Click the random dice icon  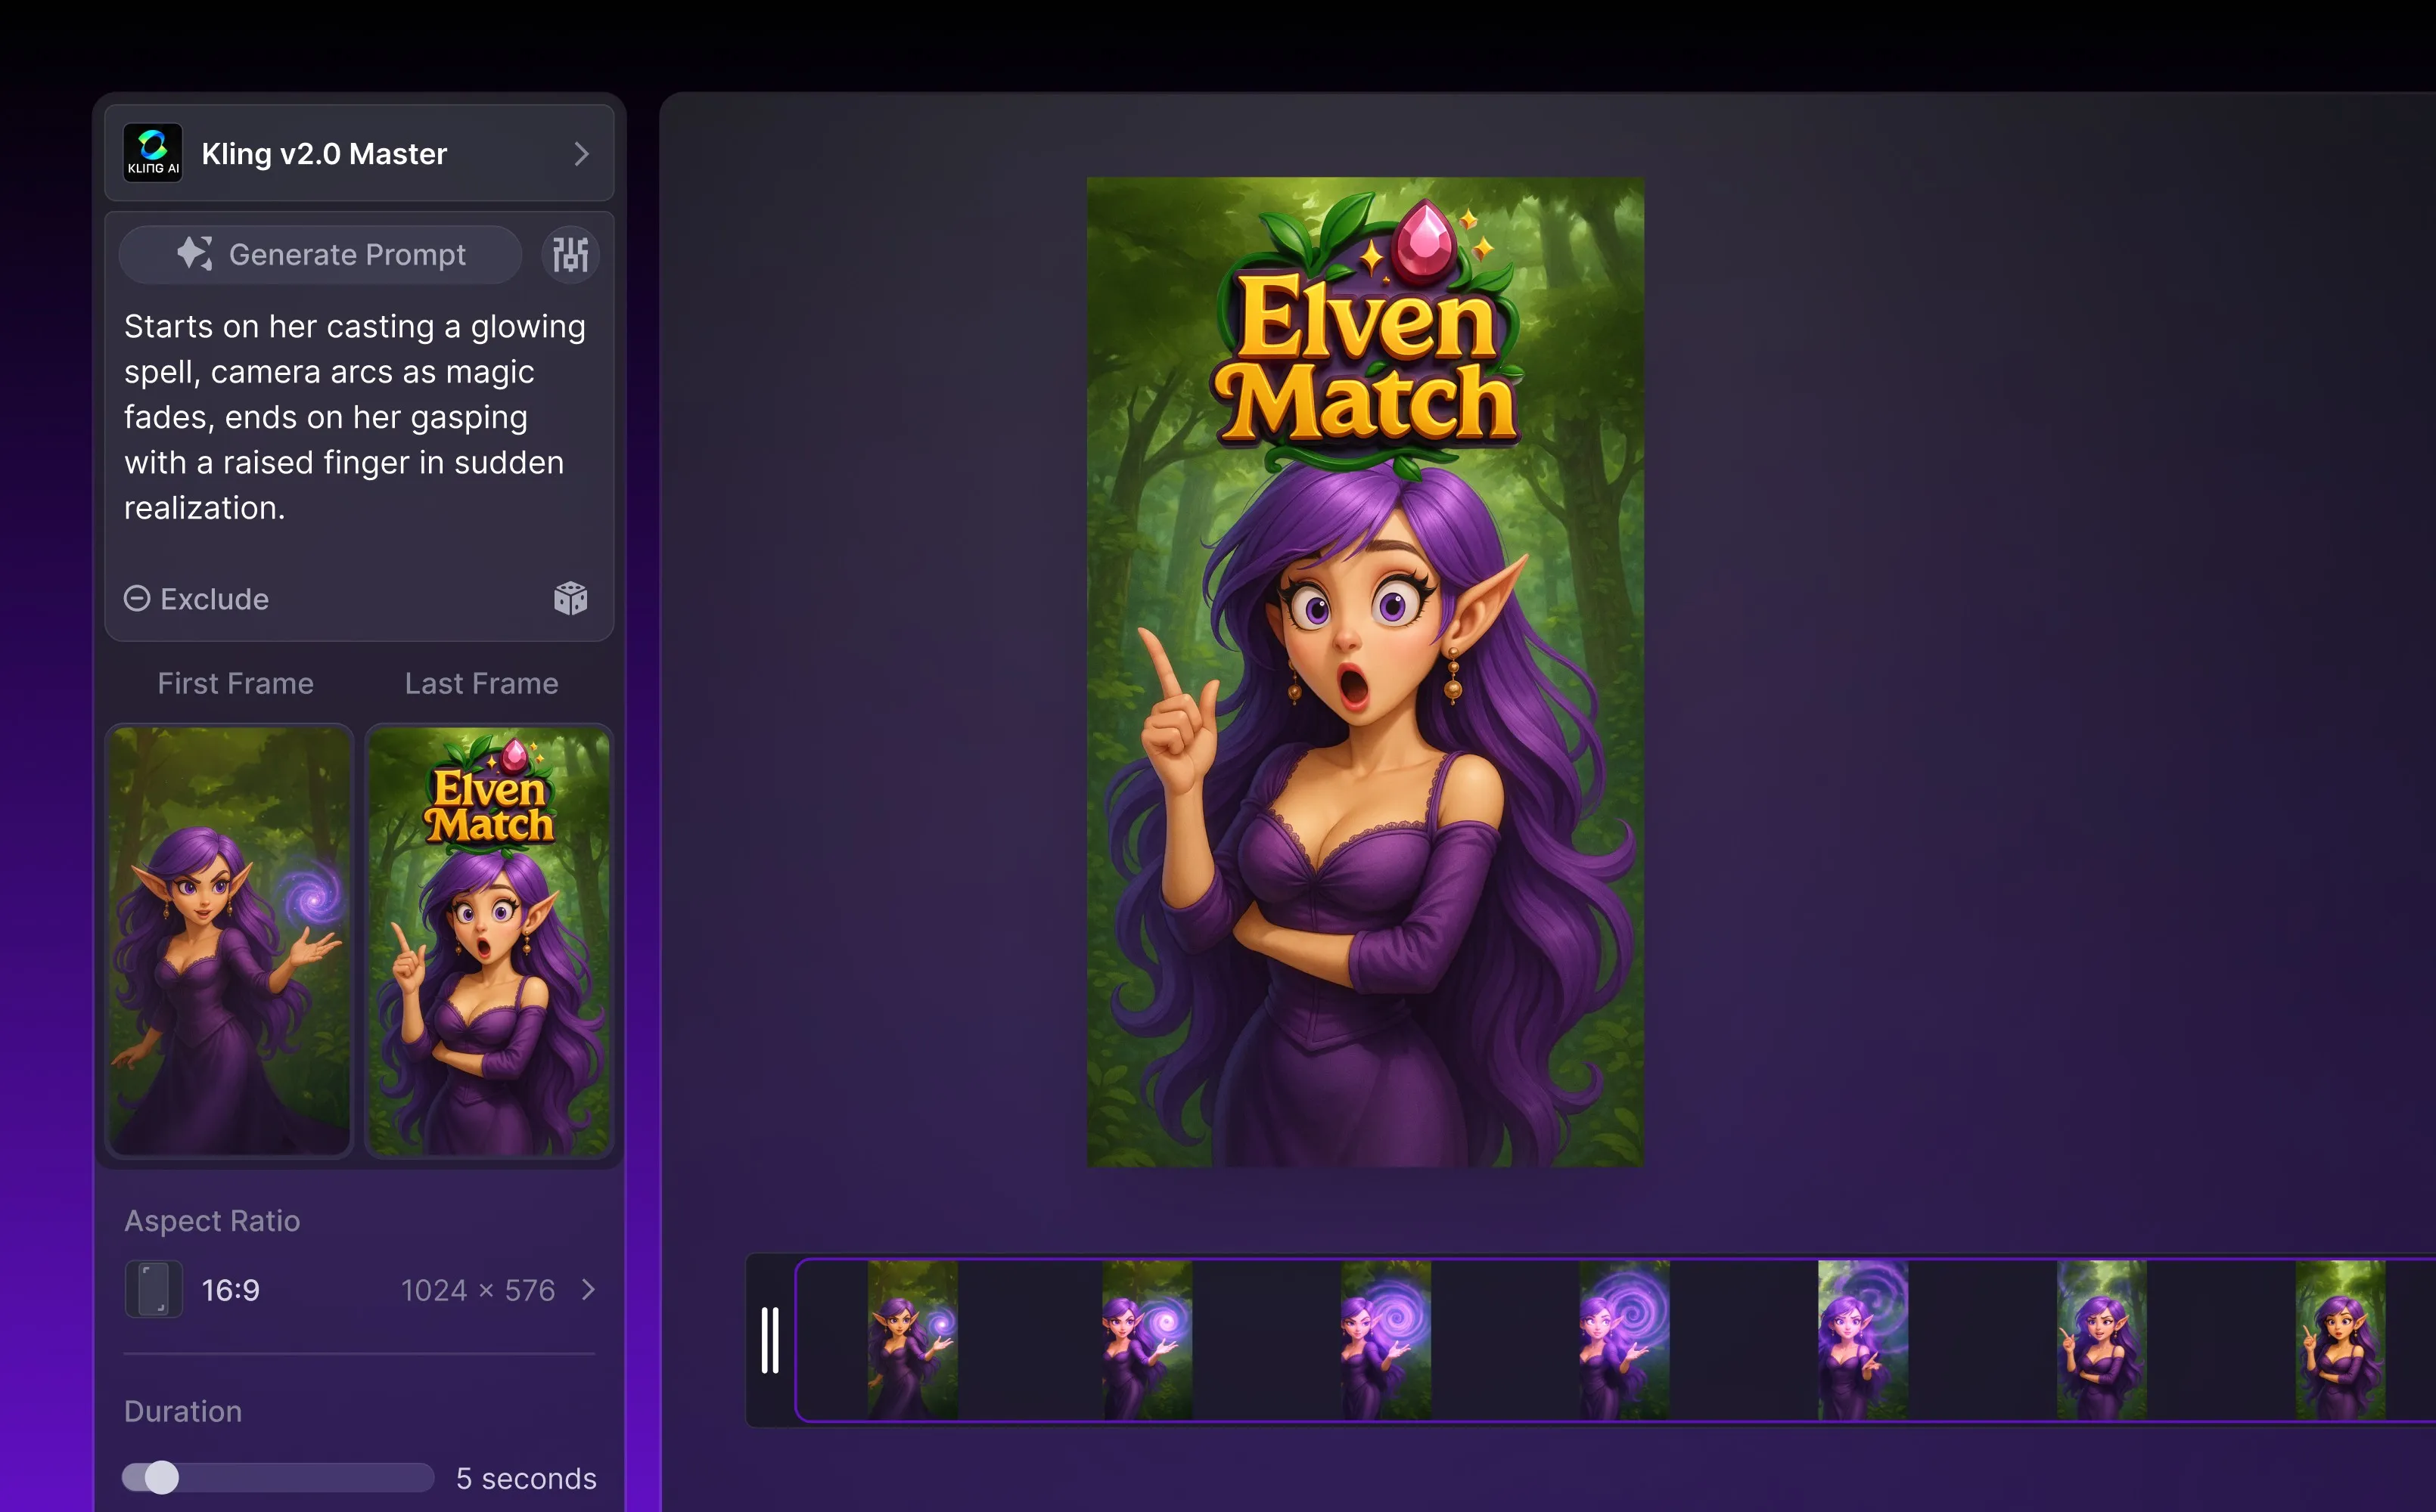coord(570,598)
